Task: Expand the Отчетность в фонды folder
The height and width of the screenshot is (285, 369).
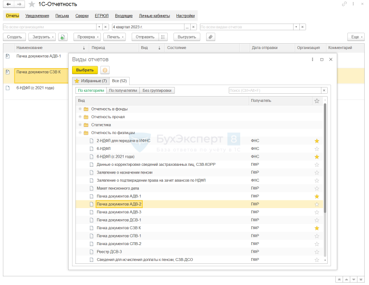Action: click(x=80, y=109)
